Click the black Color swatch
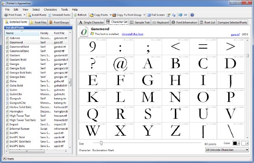The height and width of the screenshot is (163, 254). coord(235,143)
